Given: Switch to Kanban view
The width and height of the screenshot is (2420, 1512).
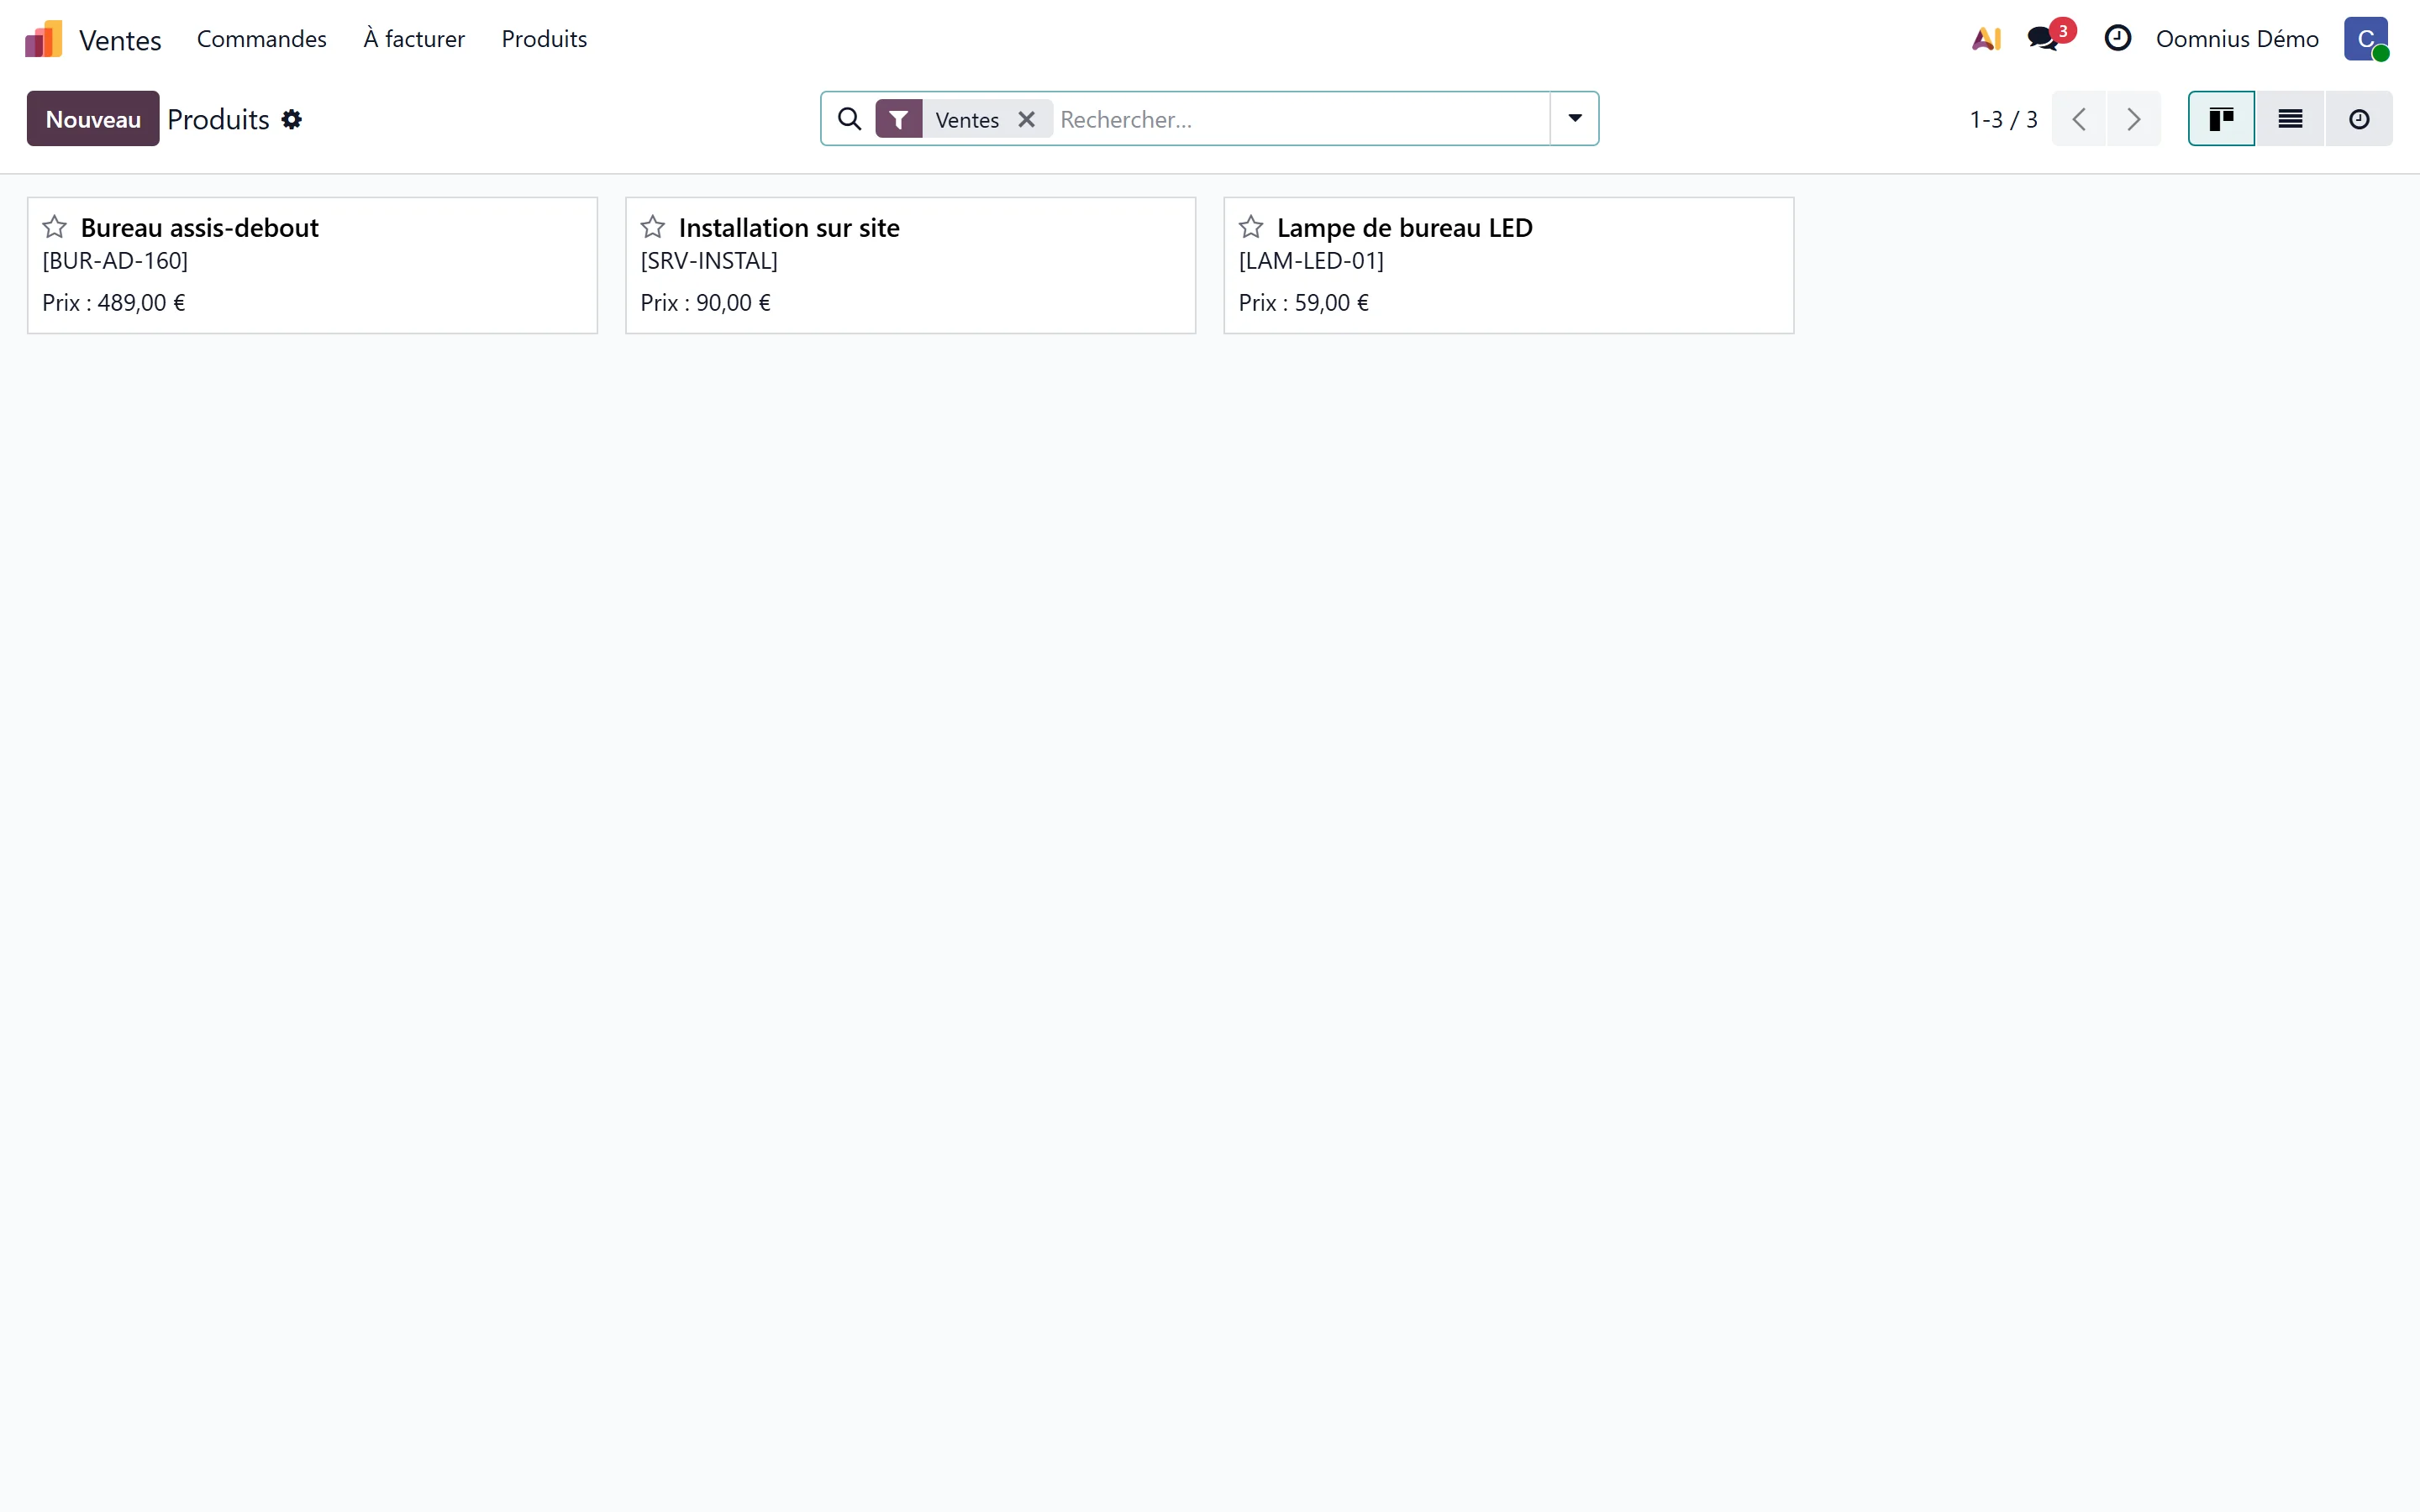Looking at the screenshot, I should tap(2221, 119).
